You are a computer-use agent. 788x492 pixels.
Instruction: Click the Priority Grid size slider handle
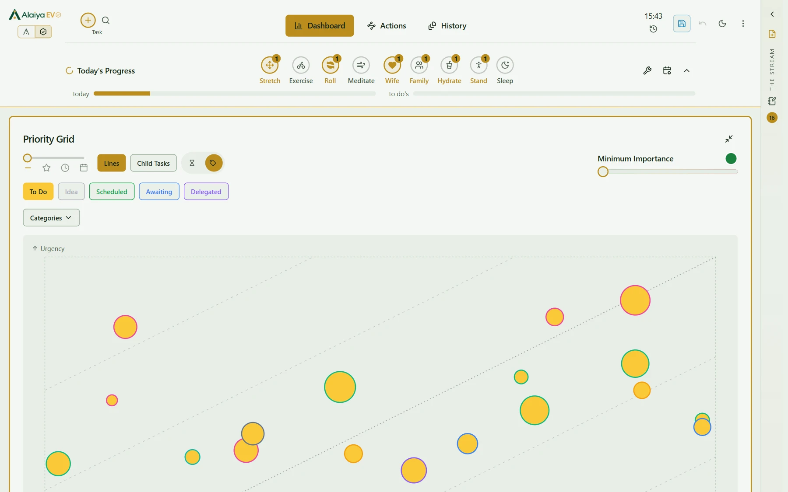27,158
